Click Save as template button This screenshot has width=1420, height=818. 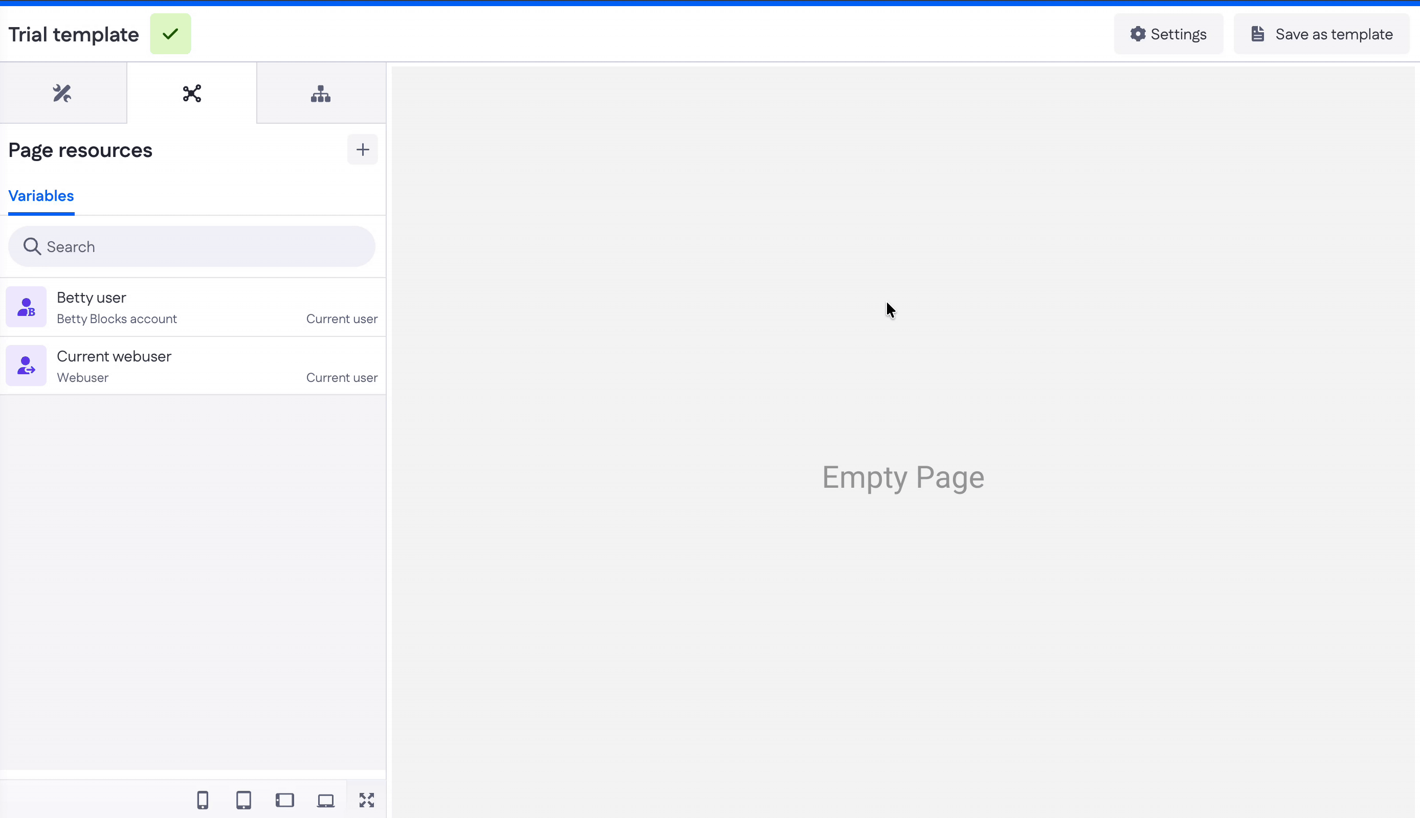1321,34
